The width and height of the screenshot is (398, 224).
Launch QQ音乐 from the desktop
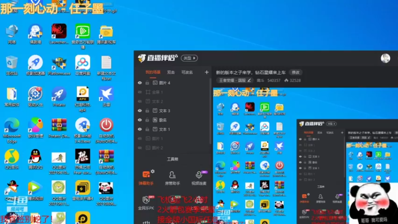click(11, 159)
